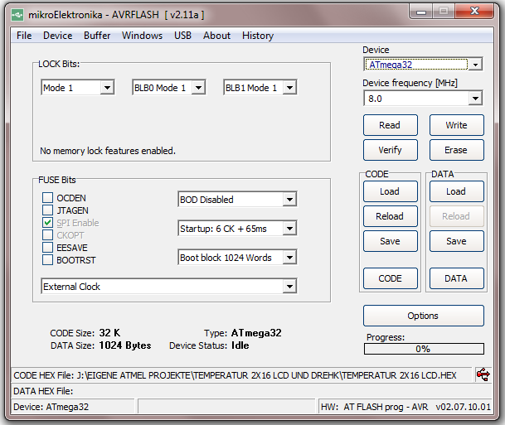The width and height of the screenshot is (505, 425).
Task: Open the About menu
Action: (216, 36)
